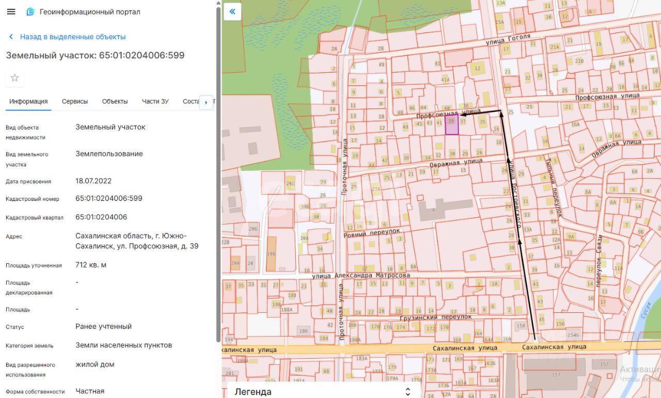The width and height of the screenshot is (661, 398).
Task: Click parcel 188А on the map
Action: [287, 310]
